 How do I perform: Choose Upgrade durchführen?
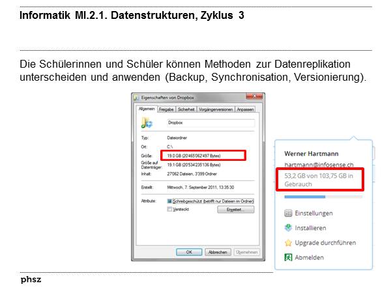coord(325,243)
